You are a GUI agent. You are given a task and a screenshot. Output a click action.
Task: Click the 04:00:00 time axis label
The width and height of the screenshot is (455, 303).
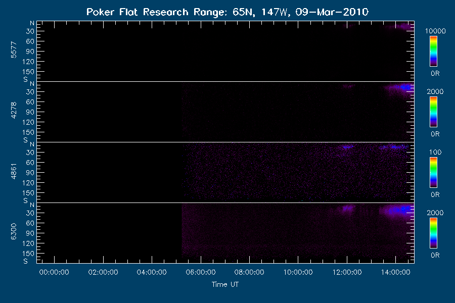[x=152, y=272]
